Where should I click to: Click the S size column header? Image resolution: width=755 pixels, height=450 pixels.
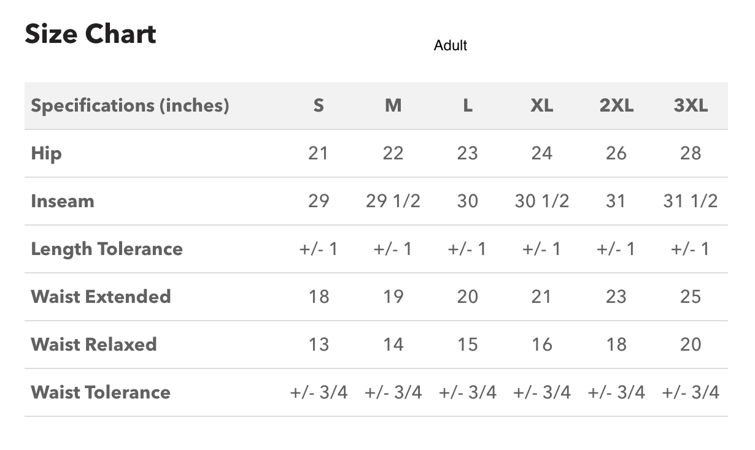pos(319,105)
